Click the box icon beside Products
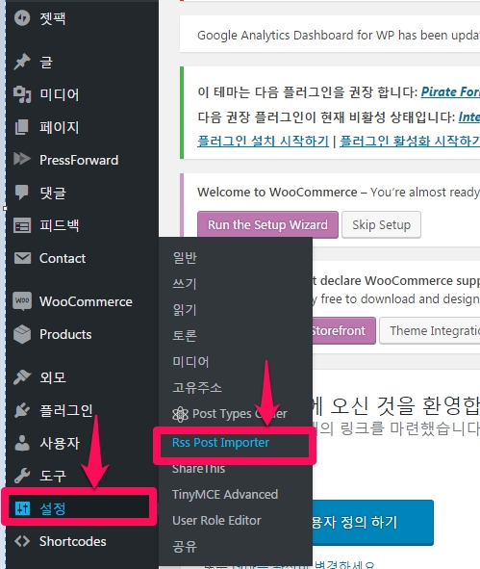This screenshot has height=569, width=480. pos(22,334)
